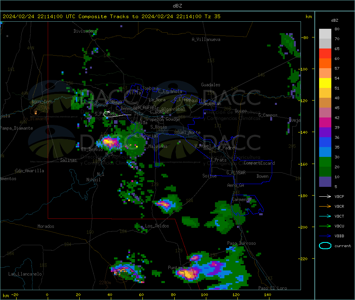Click the 'Tz 35' text in header
Image resolution: width=355 pixels, height=300 pixels.
point(213,17)
